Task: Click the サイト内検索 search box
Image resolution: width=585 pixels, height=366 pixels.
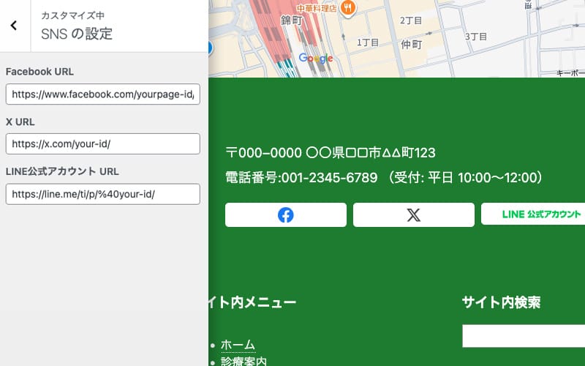Action: (524, 336)
